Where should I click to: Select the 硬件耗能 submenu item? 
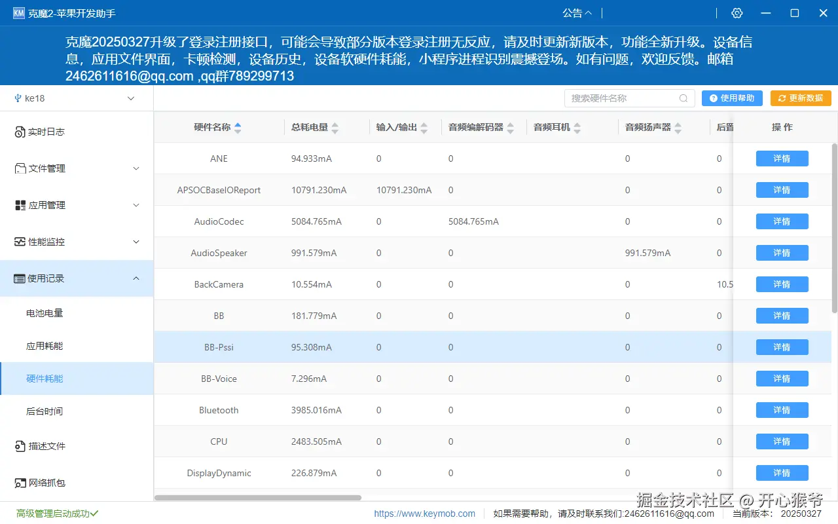[x=77, y=379]
